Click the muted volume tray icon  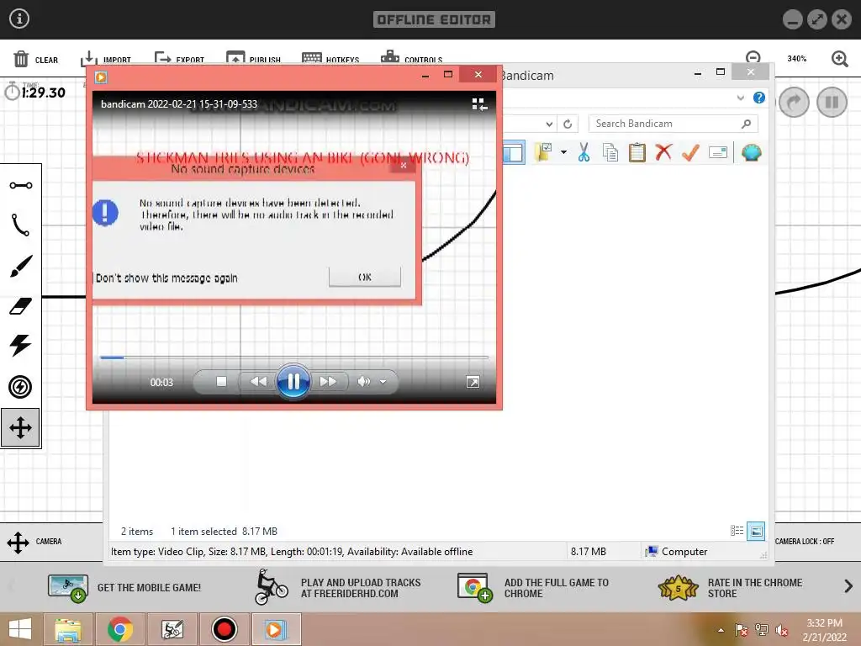(x=781, y=630)
